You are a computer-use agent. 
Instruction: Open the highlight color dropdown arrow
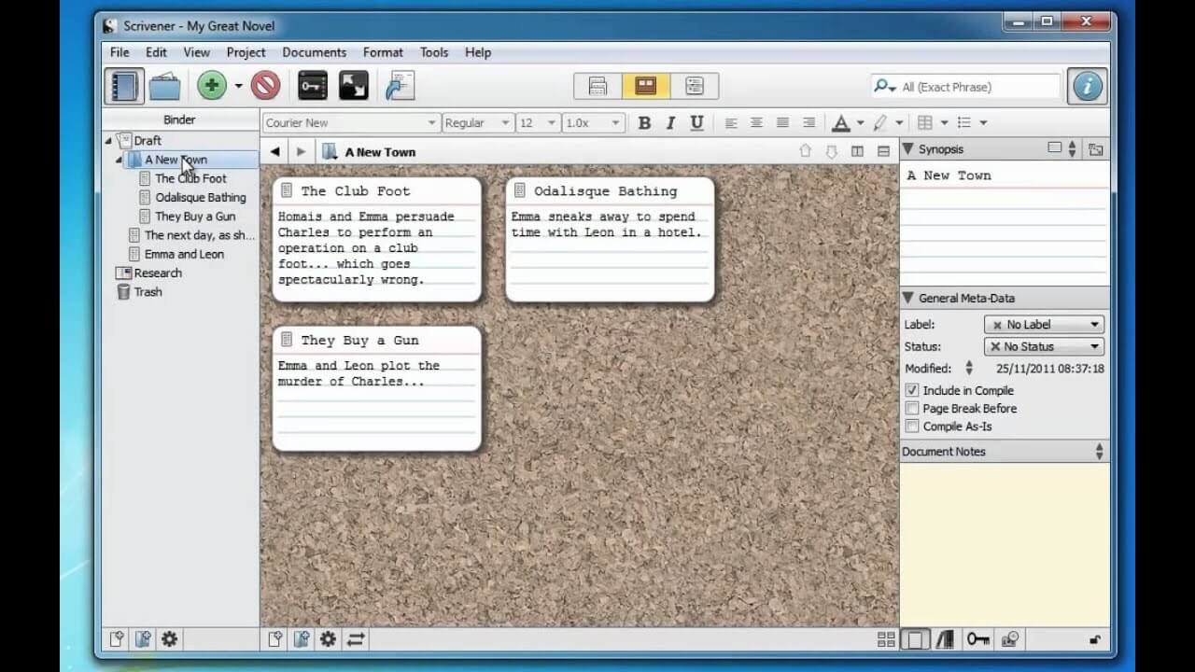coord(899,123)
